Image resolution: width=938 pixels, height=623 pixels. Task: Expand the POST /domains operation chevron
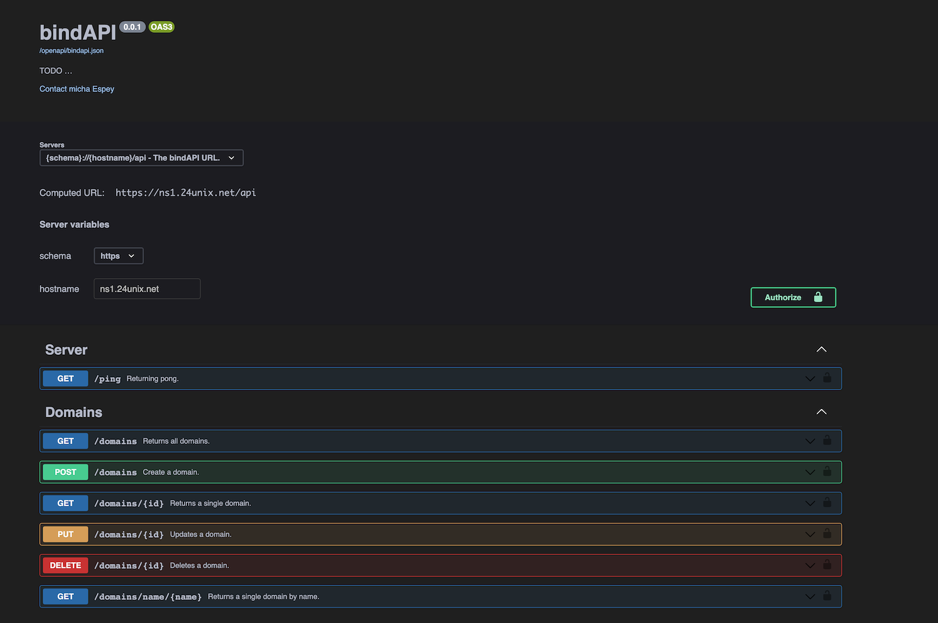810,472
